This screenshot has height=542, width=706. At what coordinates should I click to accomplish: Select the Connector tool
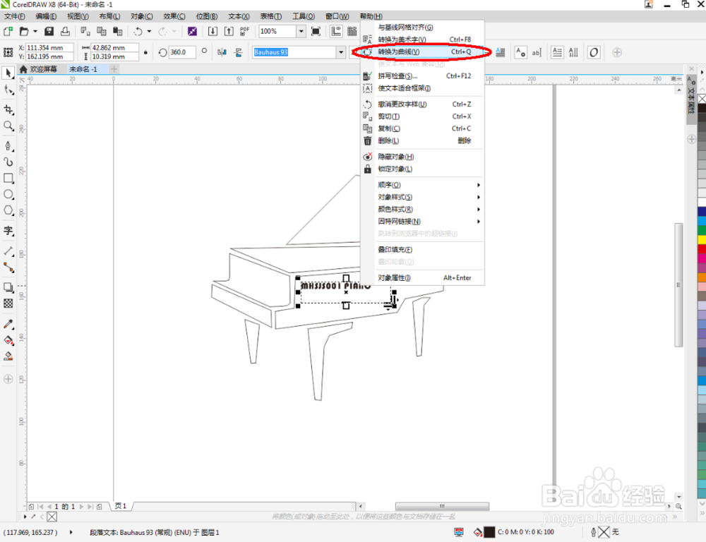8,267
